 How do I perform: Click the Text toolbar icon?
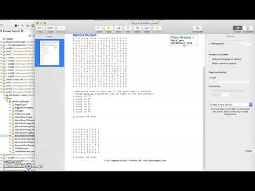[128, 28]
